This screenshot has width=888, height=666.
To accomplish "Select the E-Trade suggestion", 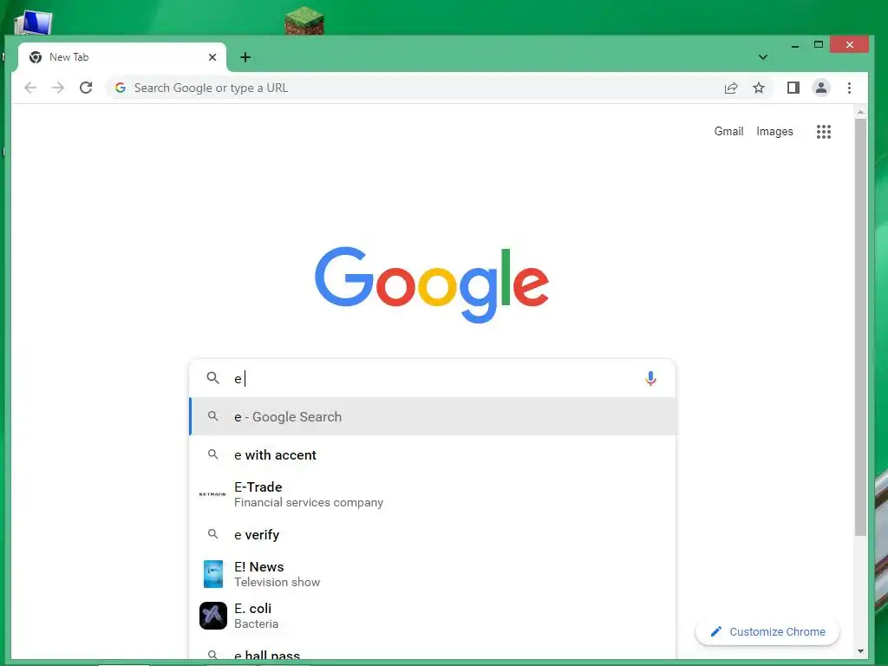I will pos(432,494).
